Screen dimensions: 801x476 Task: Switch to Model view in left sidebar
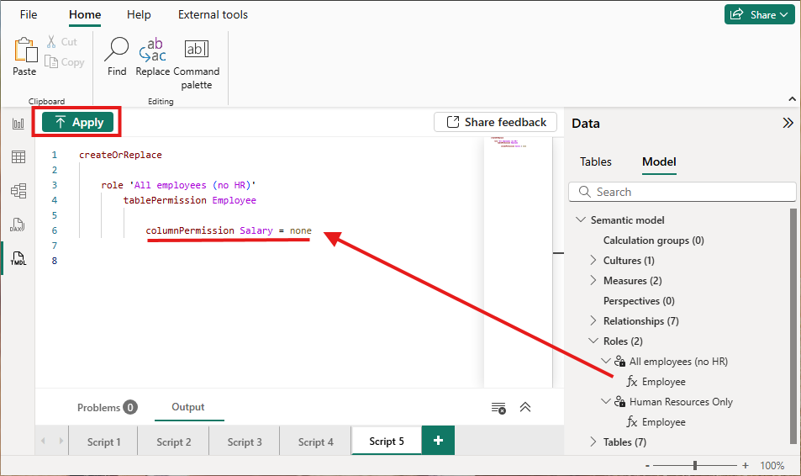pyautogui.click(x=18, y=191)
